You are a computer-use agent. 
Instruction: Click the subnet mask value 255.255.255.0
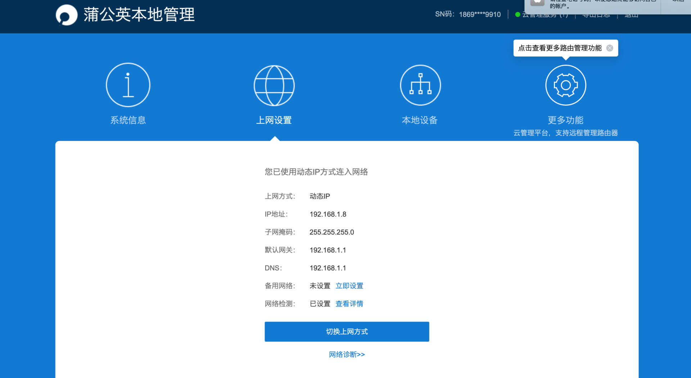point(332,232)
